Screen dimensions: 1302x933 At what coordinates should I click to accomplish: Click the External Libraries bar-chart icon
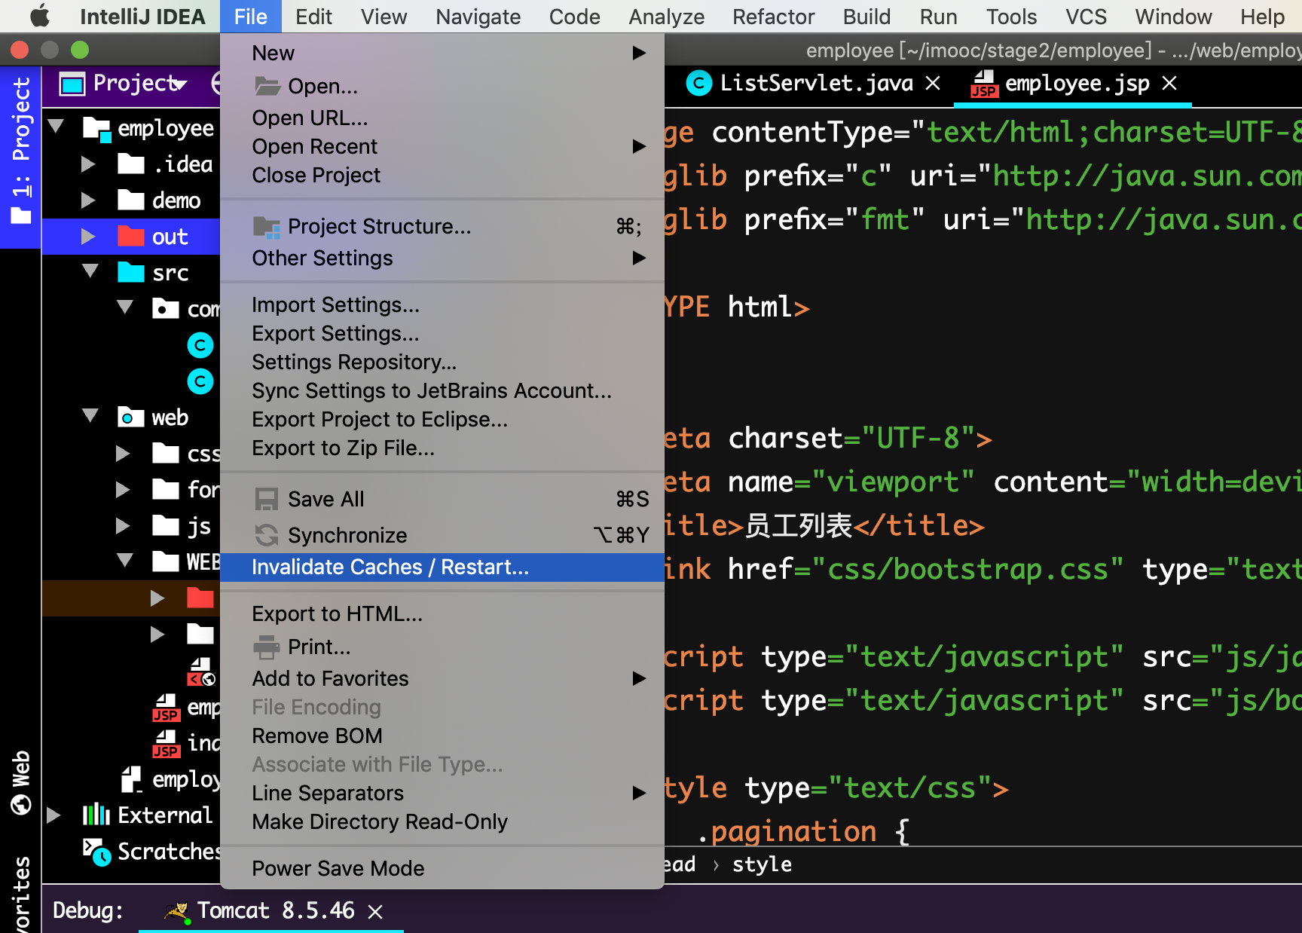[96, 815]
